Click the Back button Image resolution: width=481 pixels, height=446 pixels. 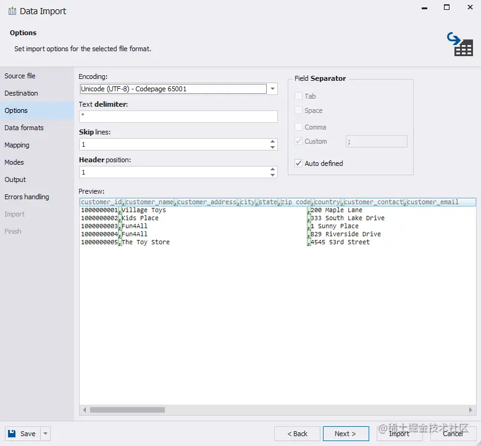[x=297, y=434]
